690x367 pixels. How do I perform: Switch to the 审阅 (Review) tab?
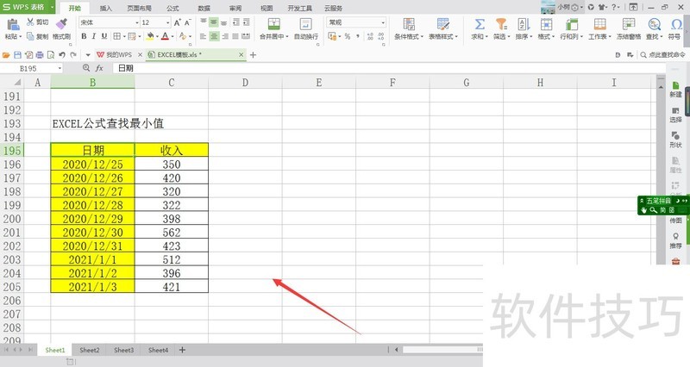235,8
